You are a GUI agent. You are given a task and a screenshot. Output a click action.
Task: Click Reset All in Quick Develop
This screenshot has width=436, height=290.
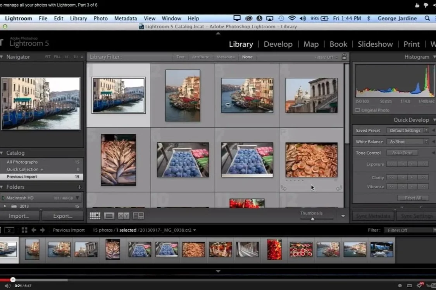(413, 198)
